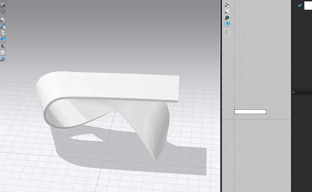The width and height of the screenshot is (312, 192).
Task: Open the avatar head render style icon
Action: click(x=3, y=52)
